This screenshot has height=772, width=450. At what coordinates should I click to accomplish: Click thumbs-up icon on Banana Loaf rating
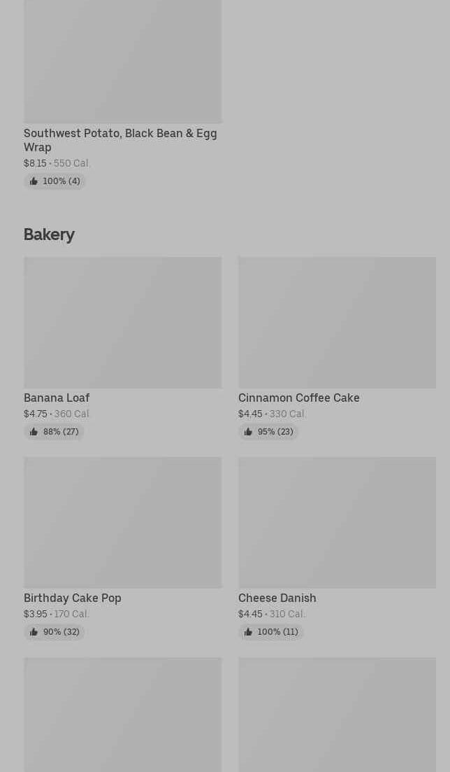(x=34, y=432)
